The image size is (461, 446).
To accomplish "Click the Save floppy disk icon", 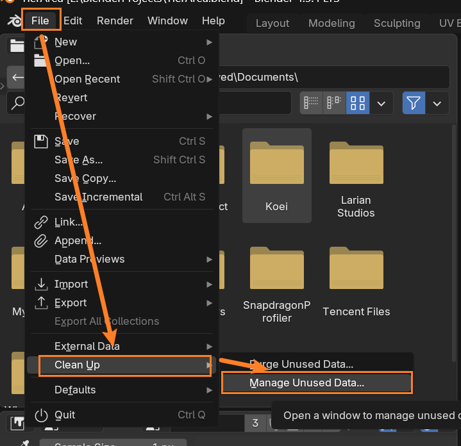I will [x=41, y=141].
